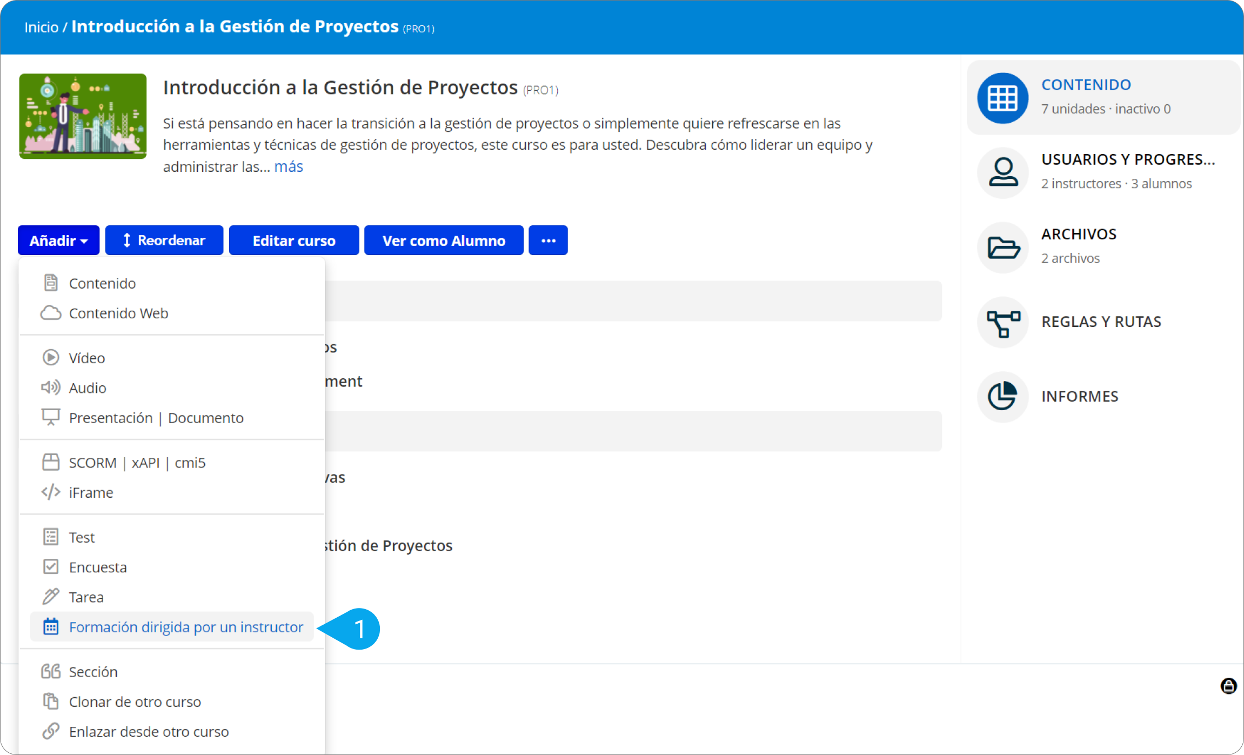
Task: Go to Inicio breadcrumb link
Action: pos(41,27)
